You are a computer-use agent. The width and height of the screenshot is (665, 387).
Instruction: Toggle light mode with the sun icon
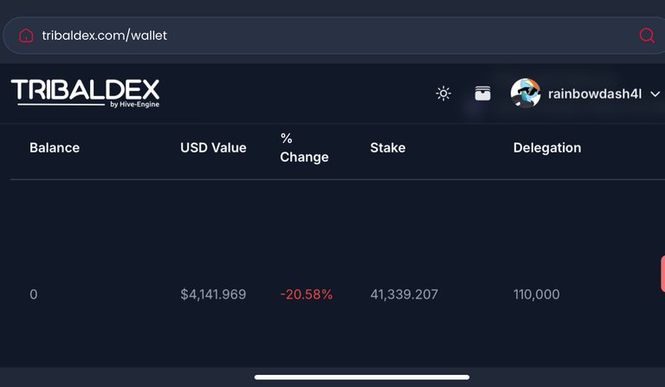443,94
